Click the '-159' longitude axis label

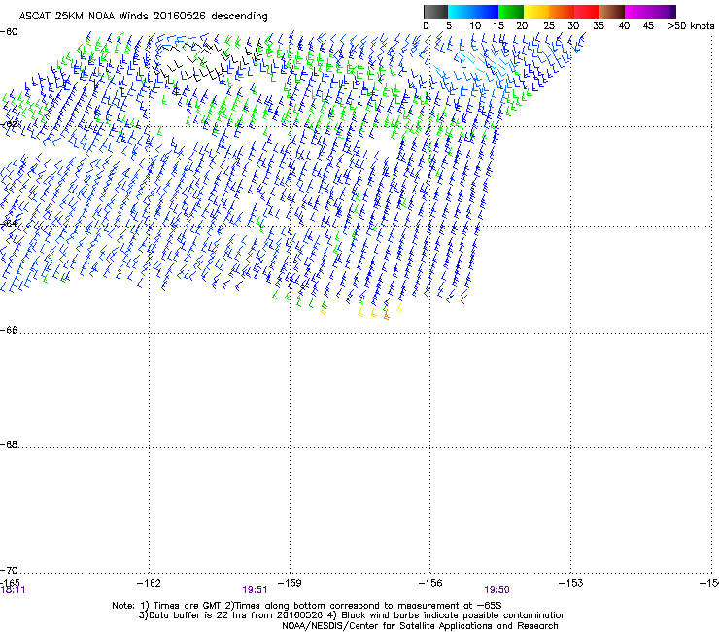(290, 583)
